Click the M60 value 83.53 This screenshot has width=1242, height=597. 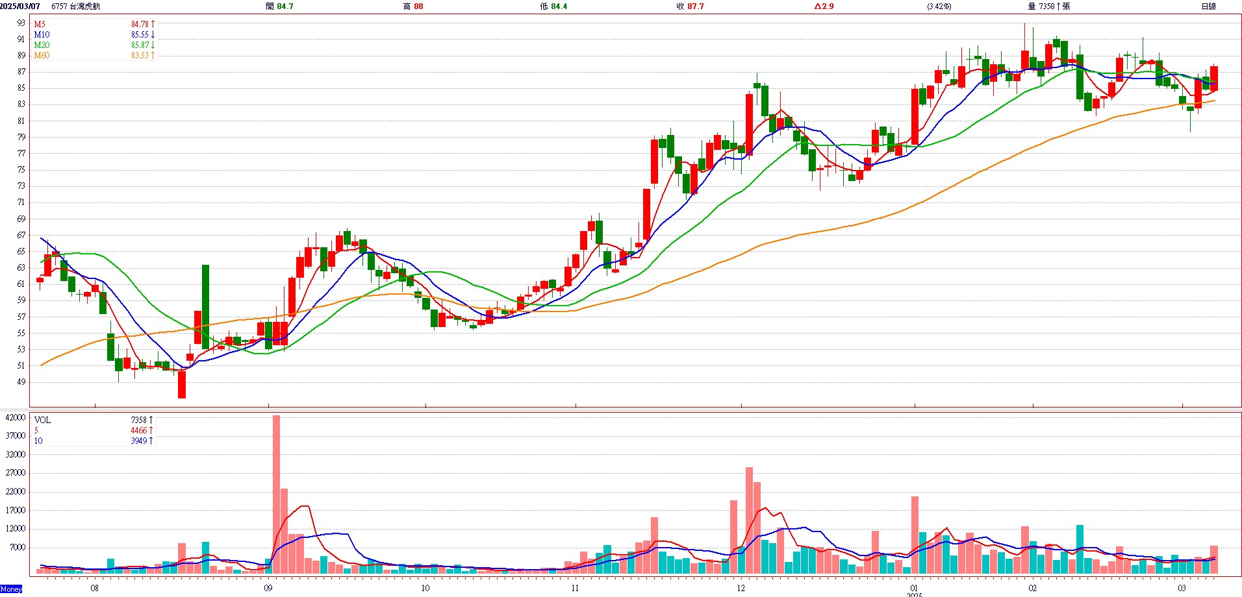pyautogui.click(x=140, y=55)
